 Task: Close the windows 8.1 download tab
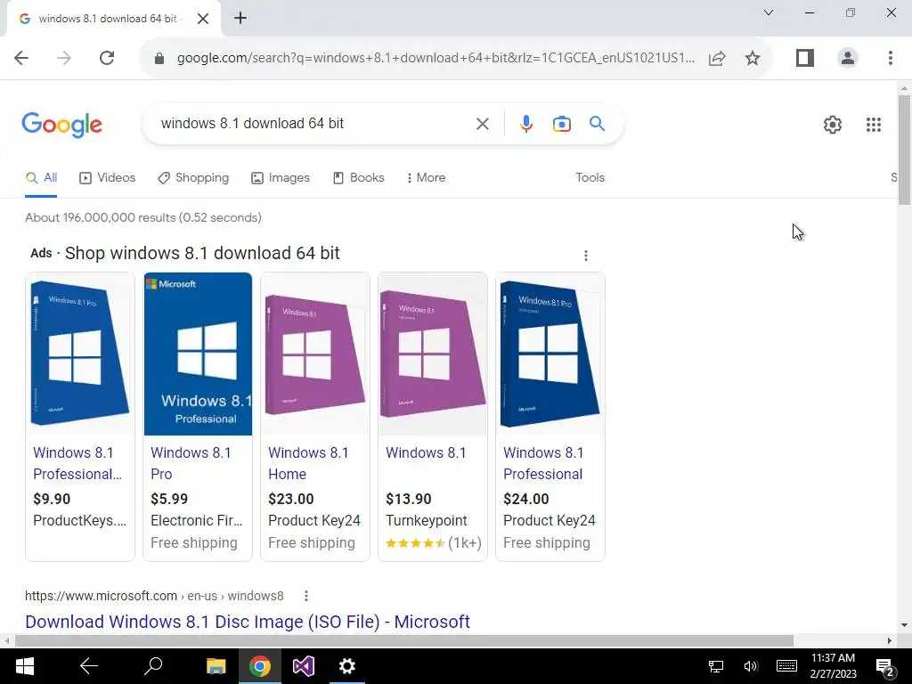tap(203, 19)
